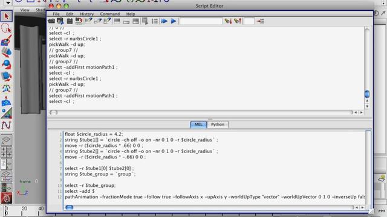Choose the Rotate tool in toolbox
The width and height of the screenshot is (387, 217).
coord(6,64)
